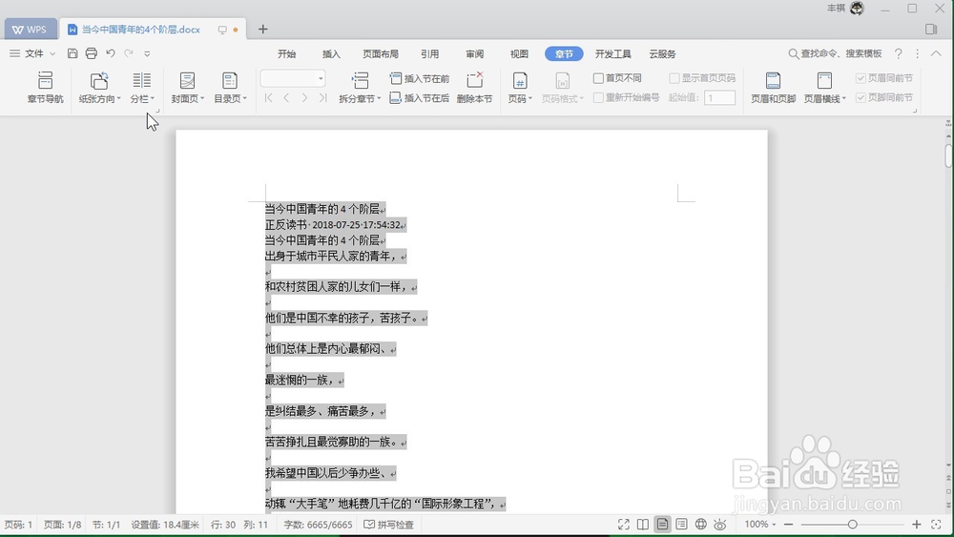954x537 pixels.
Task: Open the 开发工具 tab
Action: (612, 54)
